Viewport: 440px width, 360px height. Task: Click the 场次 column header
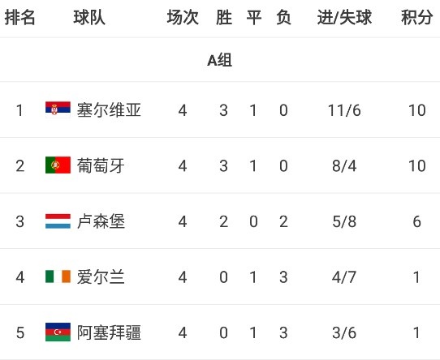[183, 17]
